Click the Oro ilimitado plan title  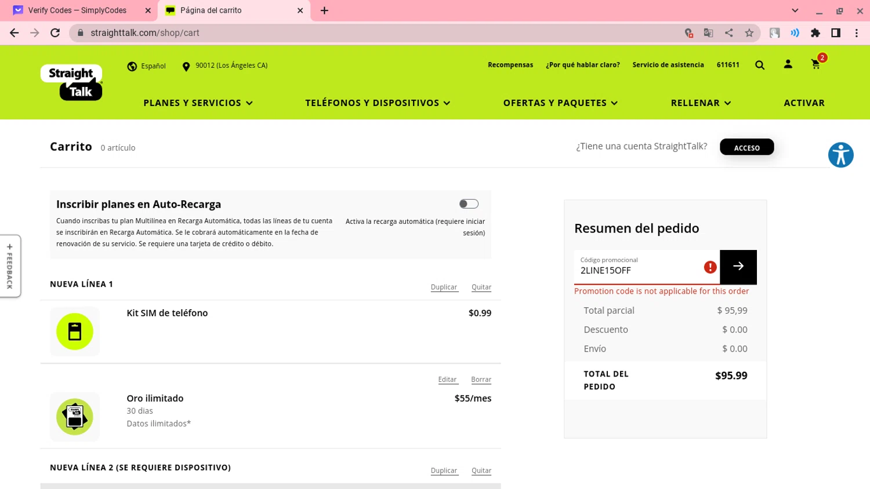click(x=155, y=399)
